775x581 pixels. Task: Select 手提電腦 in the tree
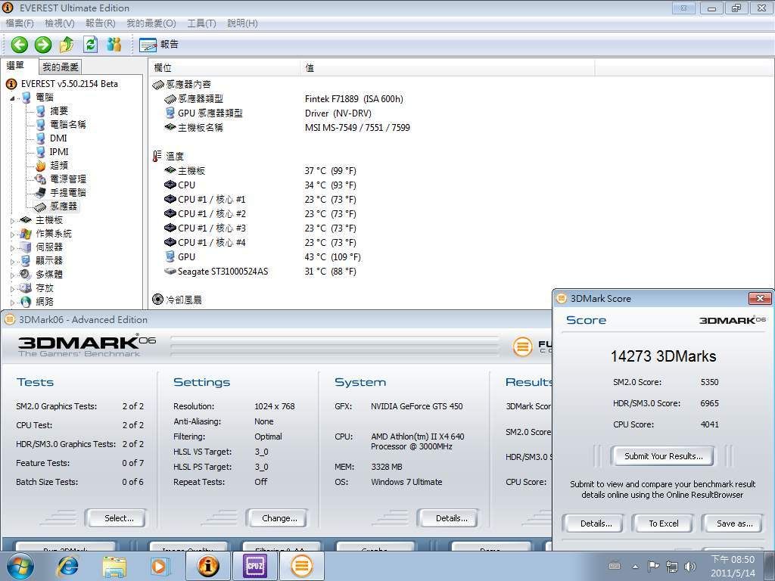[67, 193]
